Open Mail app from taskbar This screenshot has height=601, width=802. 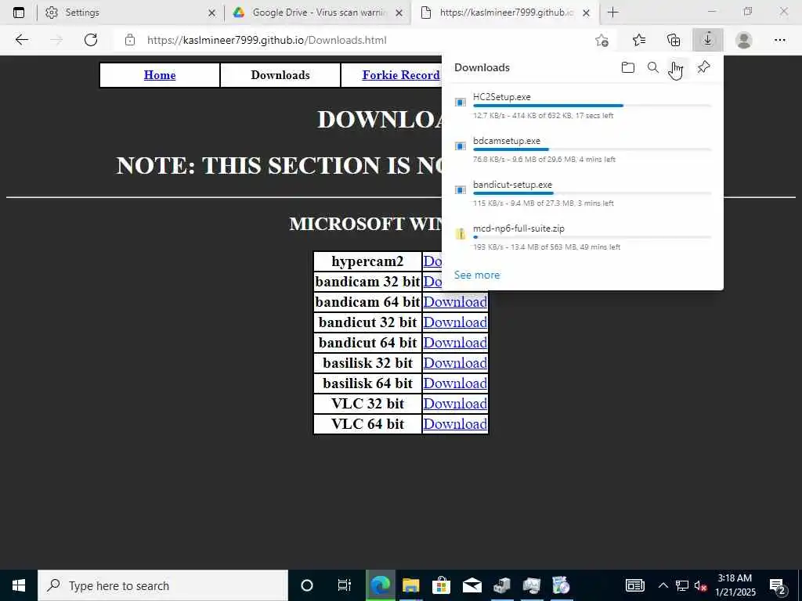click(471, 585)
